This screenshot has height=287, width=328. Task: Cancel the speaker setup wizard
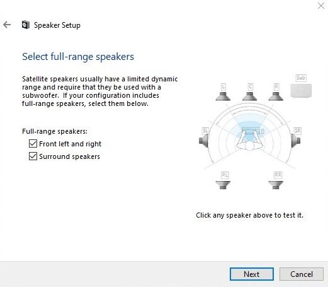tap(302, 274)
